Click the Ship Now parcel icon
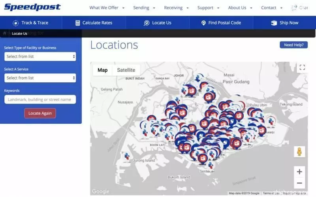The width and height of the screenshot is (316, 197). click(274, 23)
